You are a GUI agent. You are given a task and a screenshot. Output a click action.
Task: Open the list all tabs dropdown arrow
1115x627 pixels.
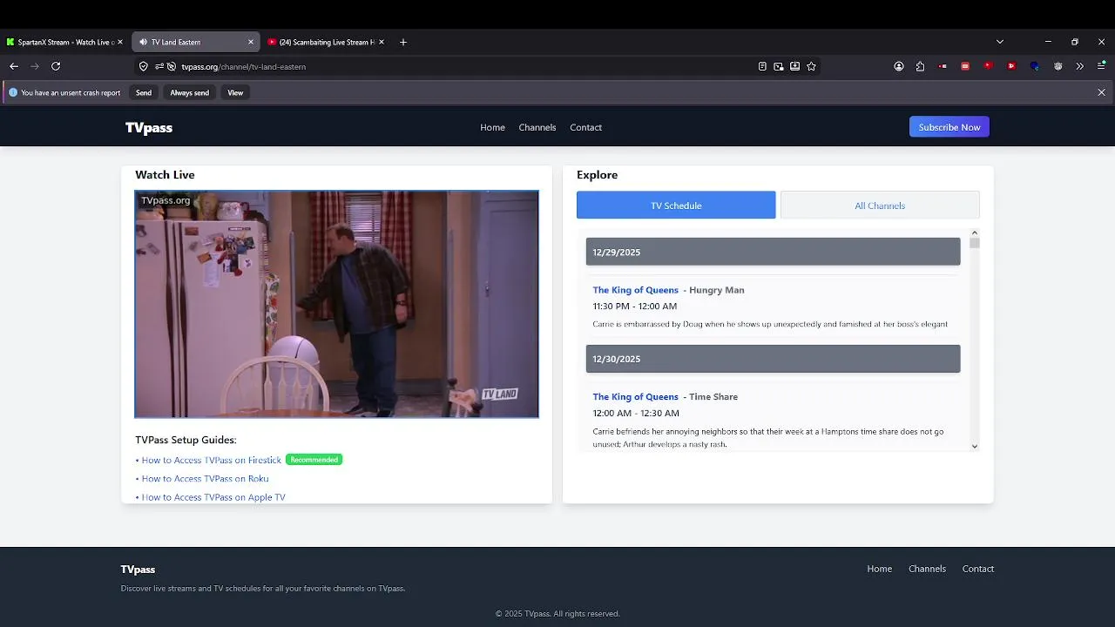click(x=1000, y=42)
